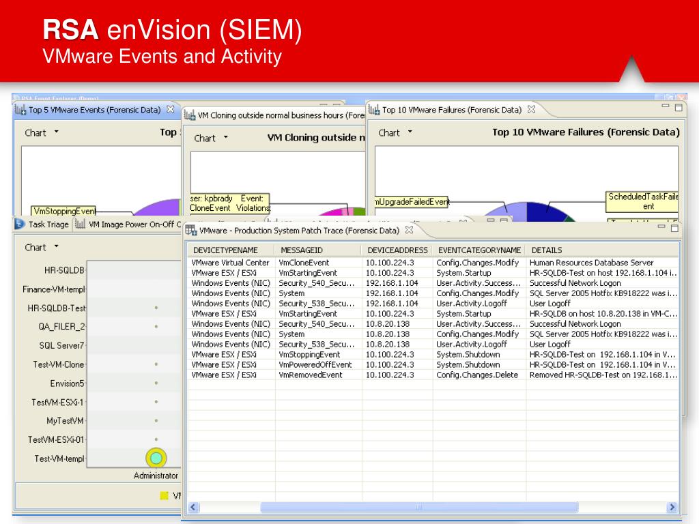Click MyTestVM axis label
Viewport: 699px width, 524px height.
65,421
